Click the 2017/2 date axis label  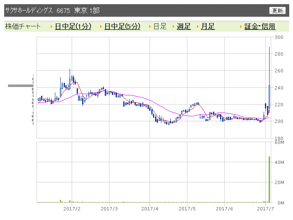point(72,209)
